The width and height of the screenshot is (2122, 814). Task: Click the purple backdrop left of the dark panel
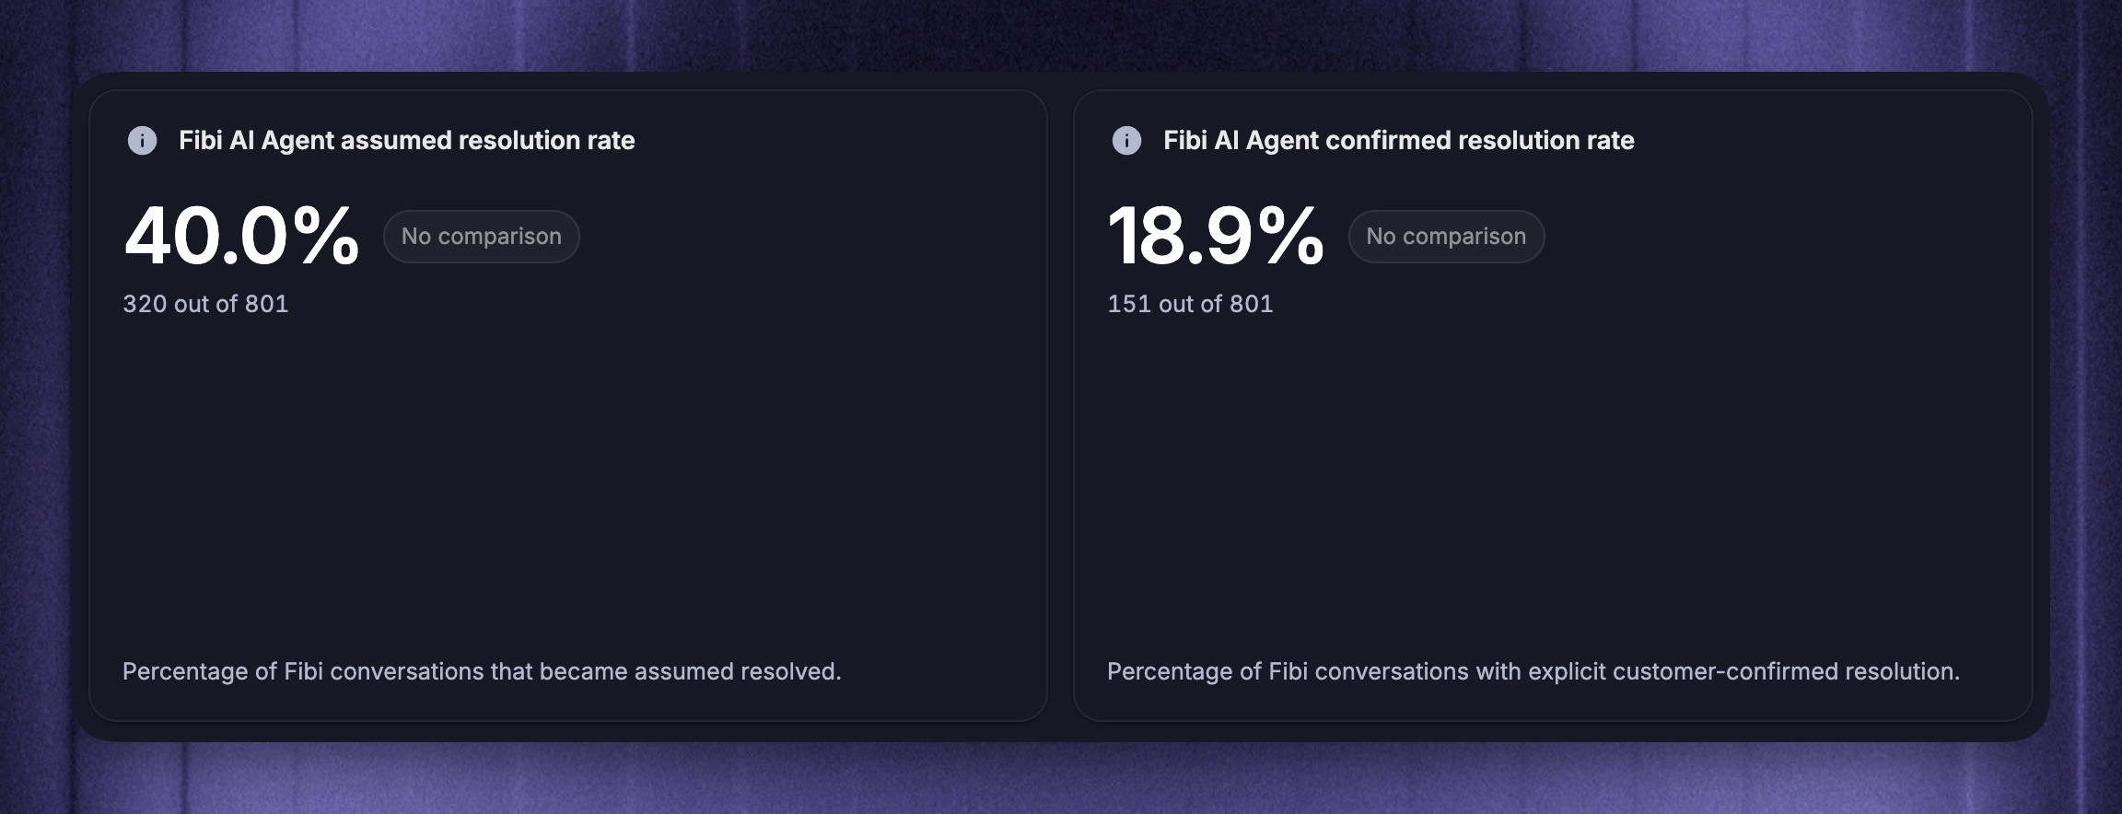pyautogui.click(x=35, y=405)
